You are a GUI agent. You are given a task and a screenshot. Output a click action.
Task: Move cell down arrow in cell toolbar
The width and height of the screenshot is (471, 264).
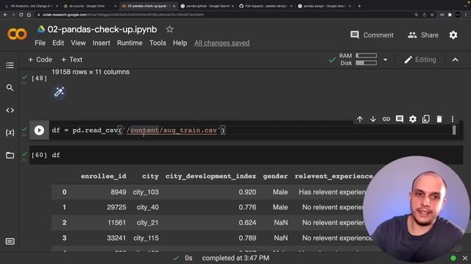(x=373, y=119)
